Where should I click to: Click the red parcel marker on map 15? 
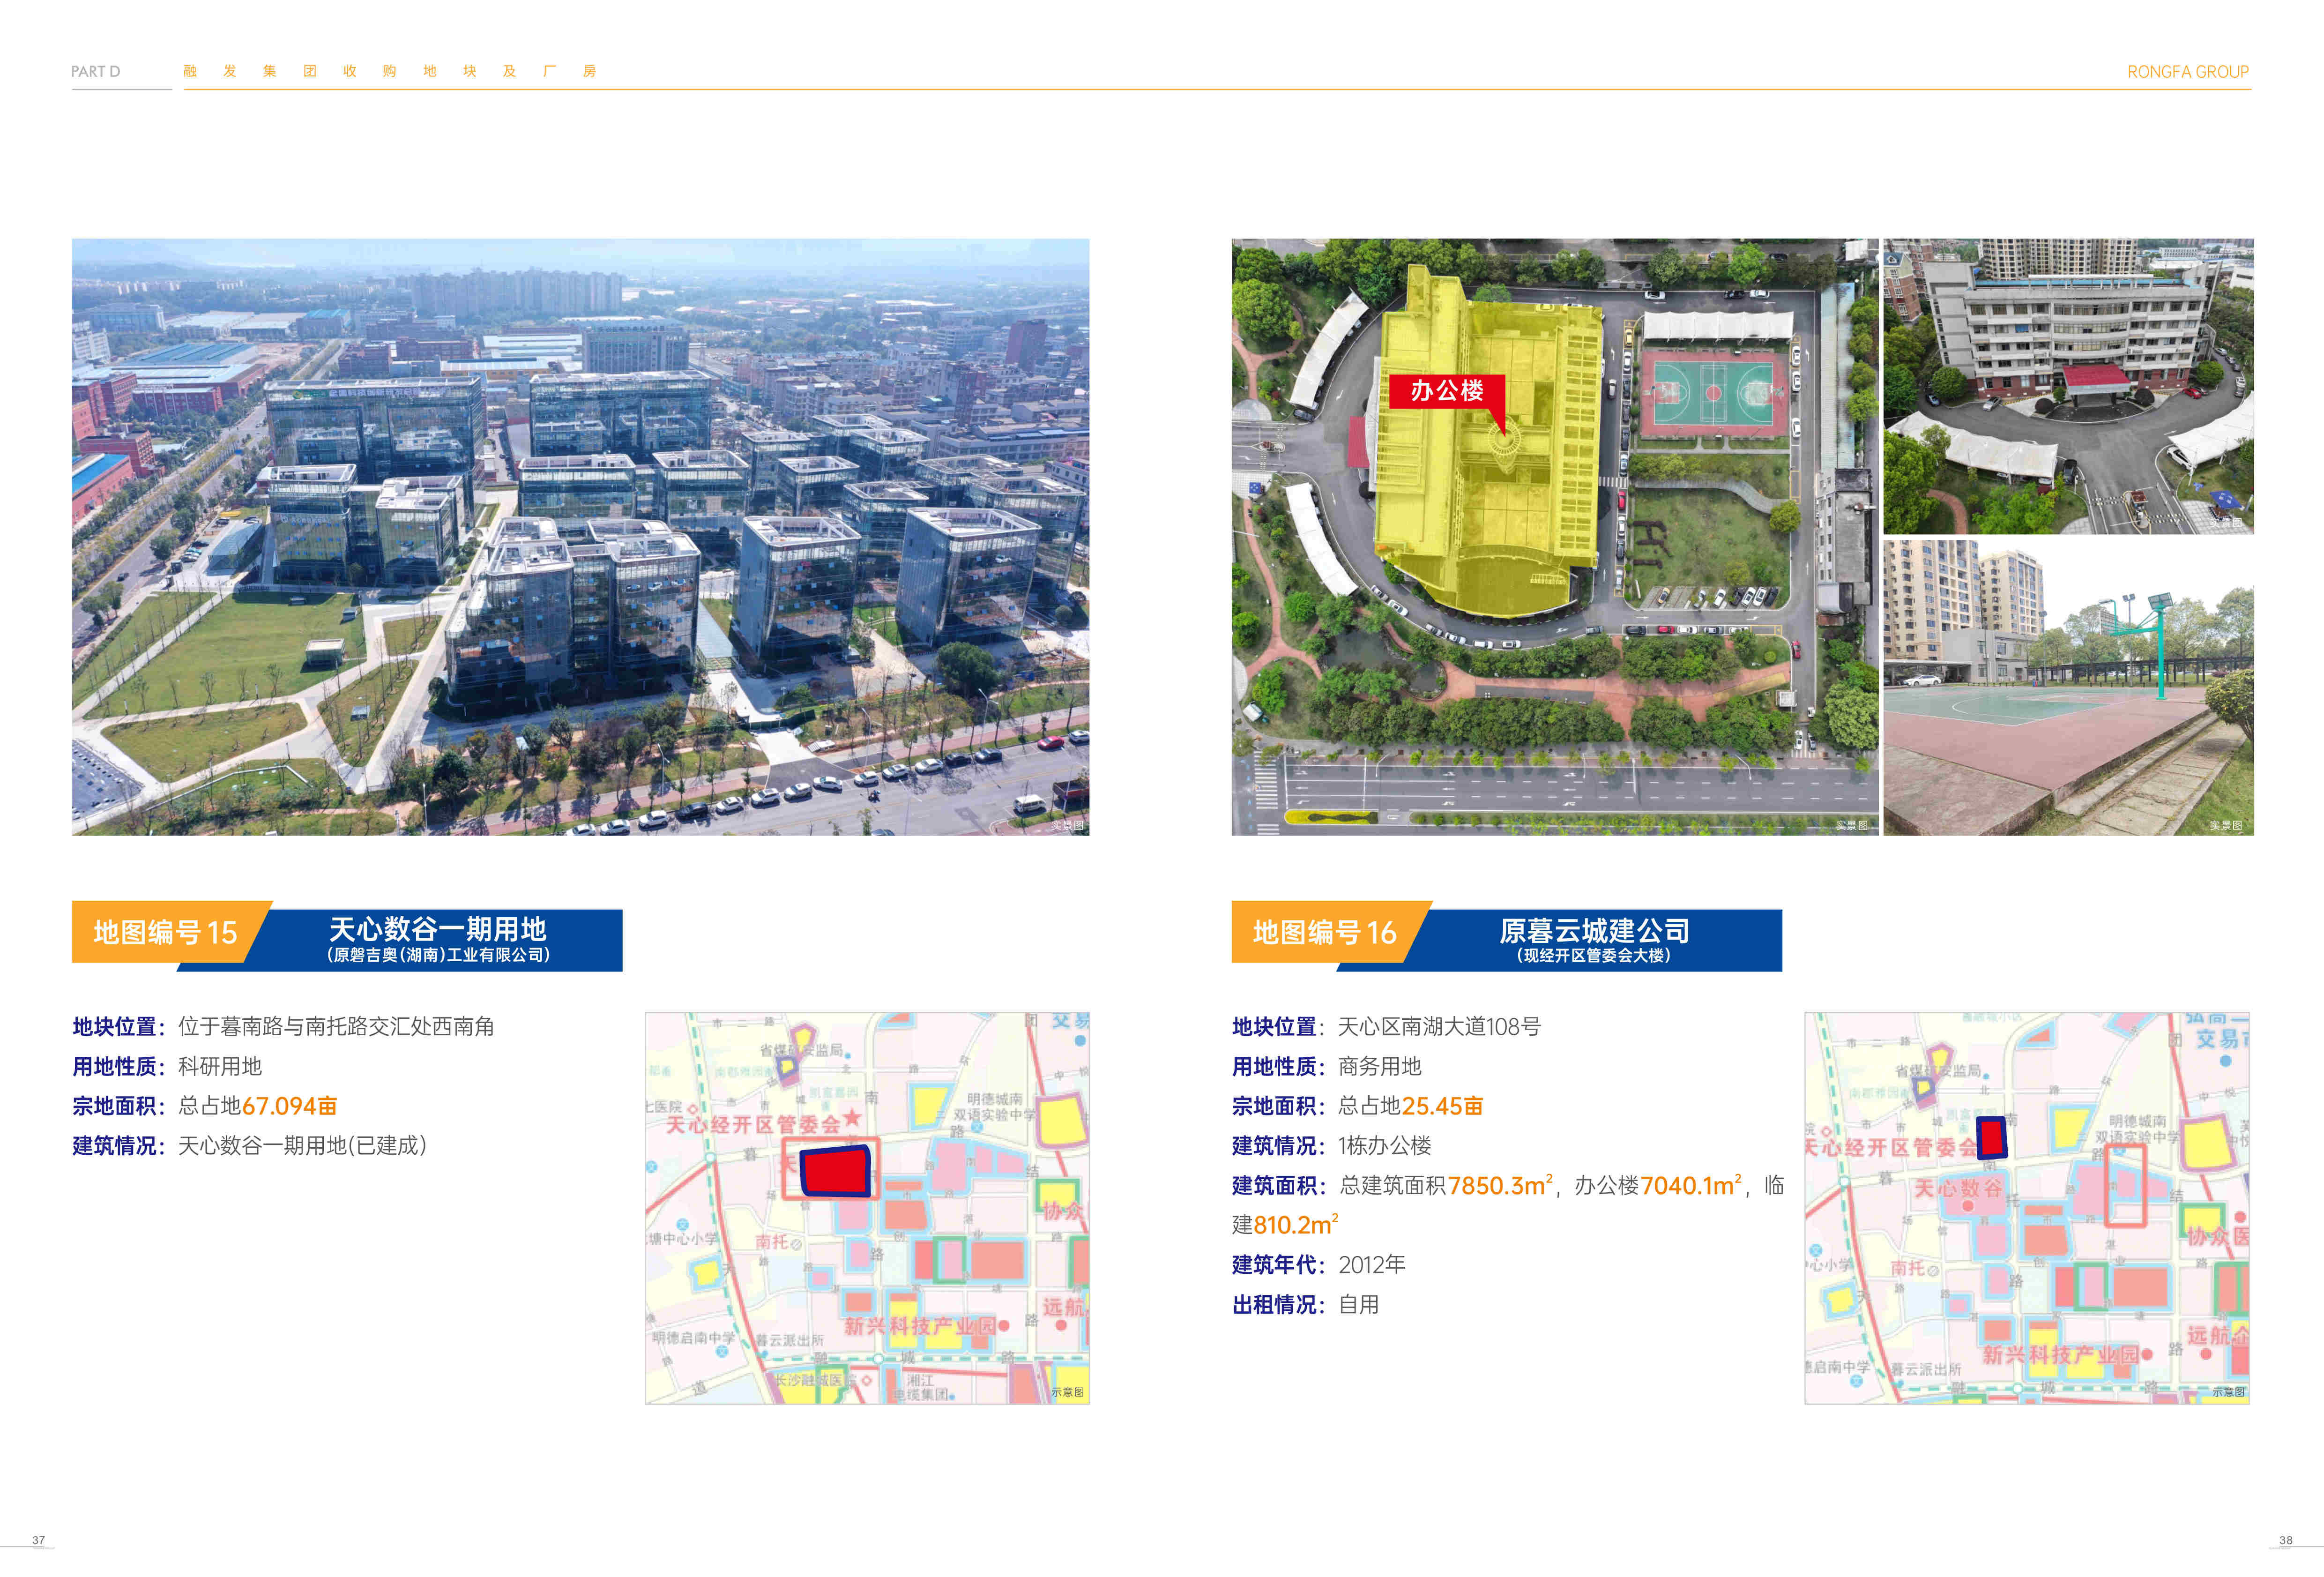coord(834,1170)
